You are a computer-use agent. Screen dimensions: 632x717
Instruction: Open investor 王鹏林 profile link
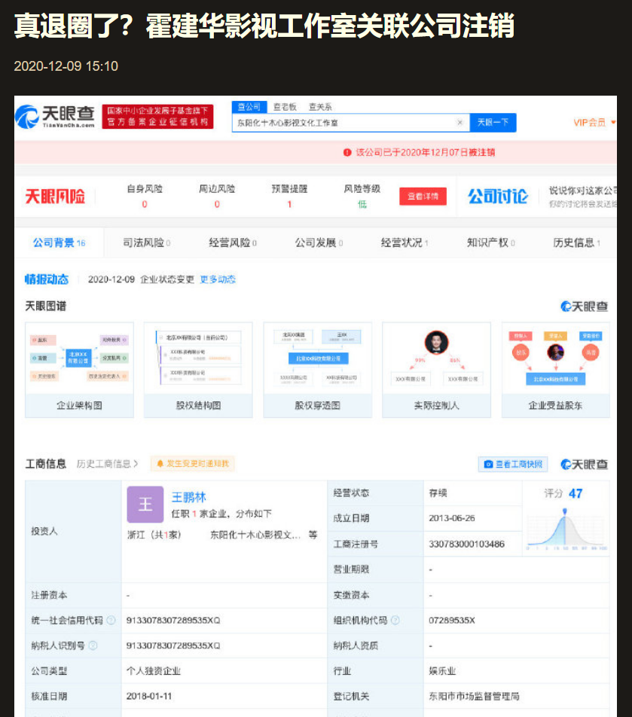click(189, 497)
